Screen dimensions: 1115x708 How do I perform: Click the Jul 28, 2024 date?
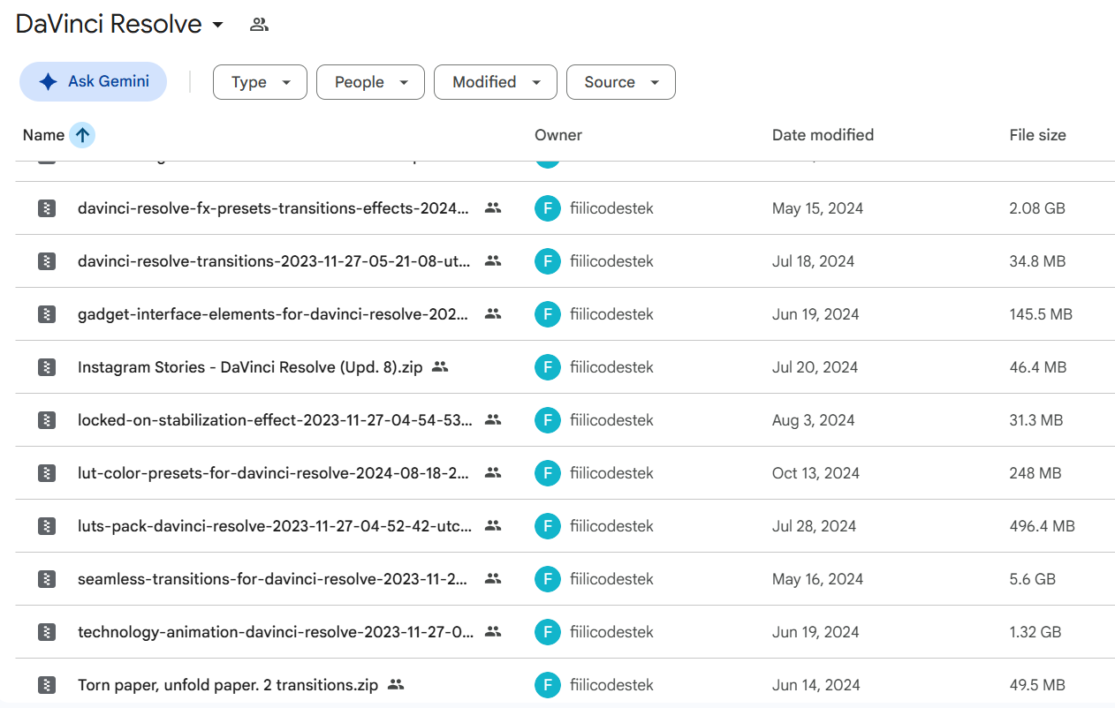(x=815, y=526)
